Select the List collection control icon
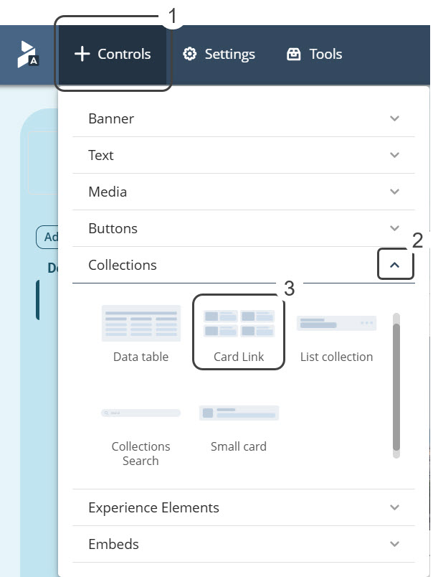Image resolution: width=433 pixels, height=577 pixels. (336, 324)
